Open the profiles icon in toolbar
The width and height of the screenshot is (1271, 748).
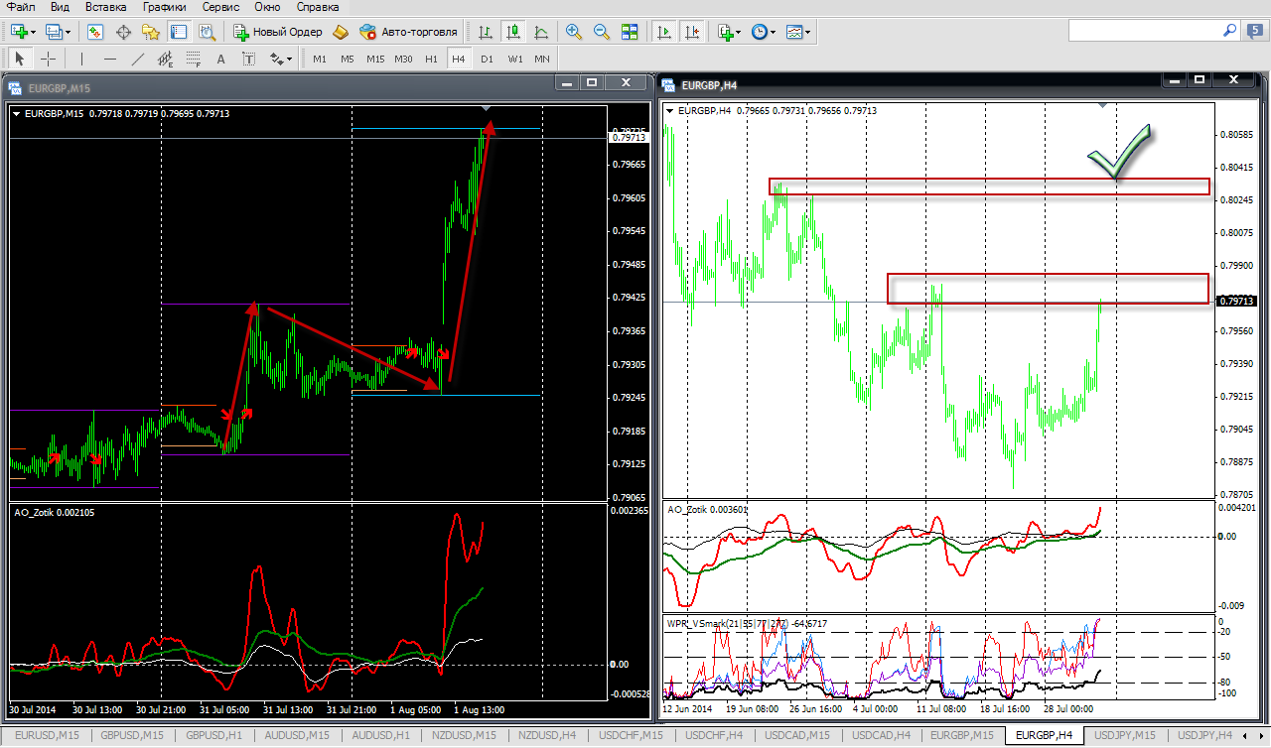[54, 32]
